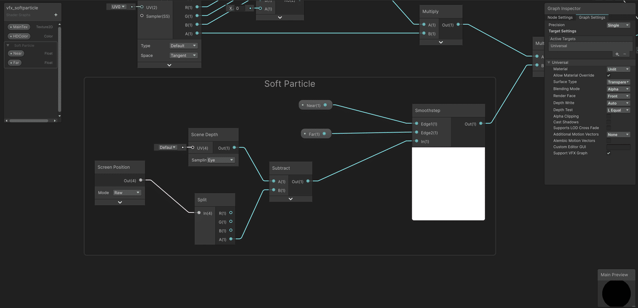Click the plus icon to add a shader property
This screenshot has width=638, height=308.
click(55, 15)
